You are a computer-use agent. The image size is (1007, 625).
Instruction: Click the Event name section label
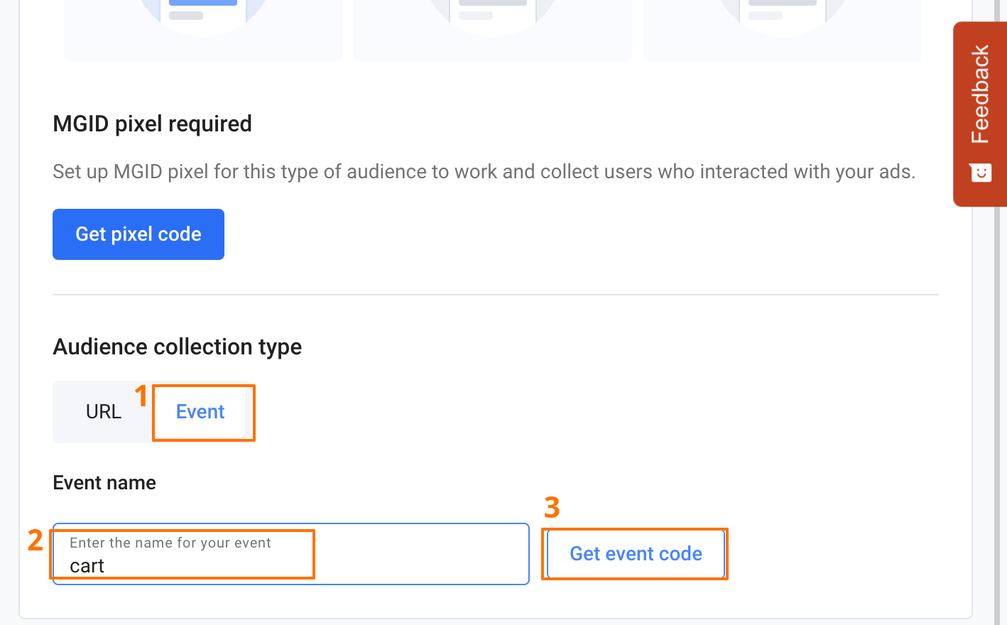pyautogui.click(x=104, y=483)
